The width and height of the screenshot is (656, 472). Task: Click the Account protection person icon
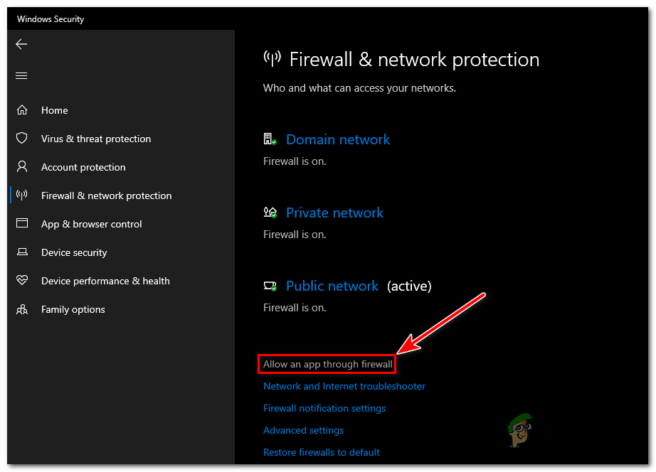(22, 167)
